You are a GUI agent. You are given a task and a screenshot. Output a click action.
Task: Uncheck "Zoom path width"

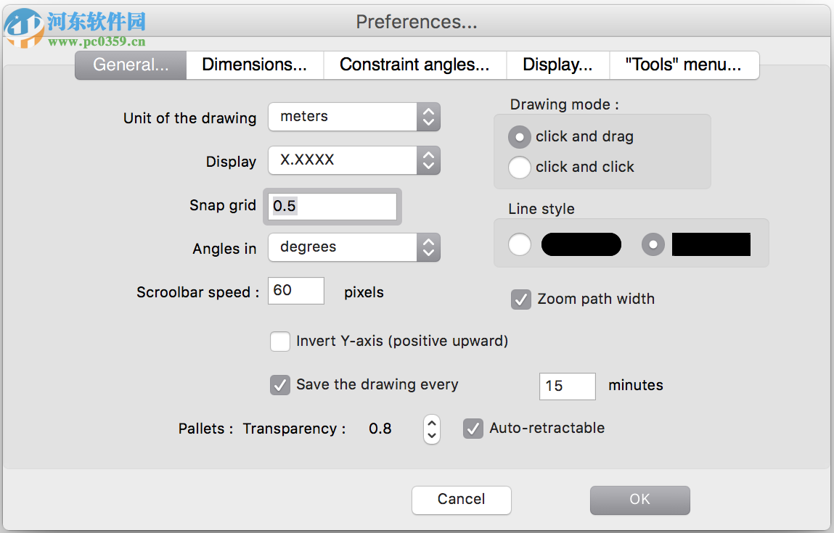click(520, 299)
